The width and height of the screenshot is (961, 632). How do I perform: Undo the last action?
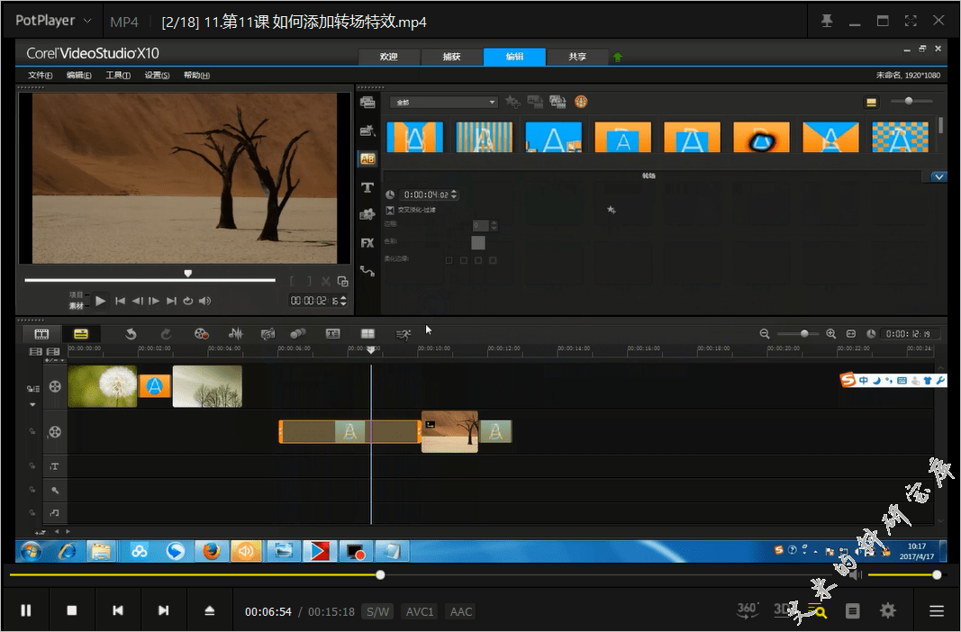coord(131,334)
